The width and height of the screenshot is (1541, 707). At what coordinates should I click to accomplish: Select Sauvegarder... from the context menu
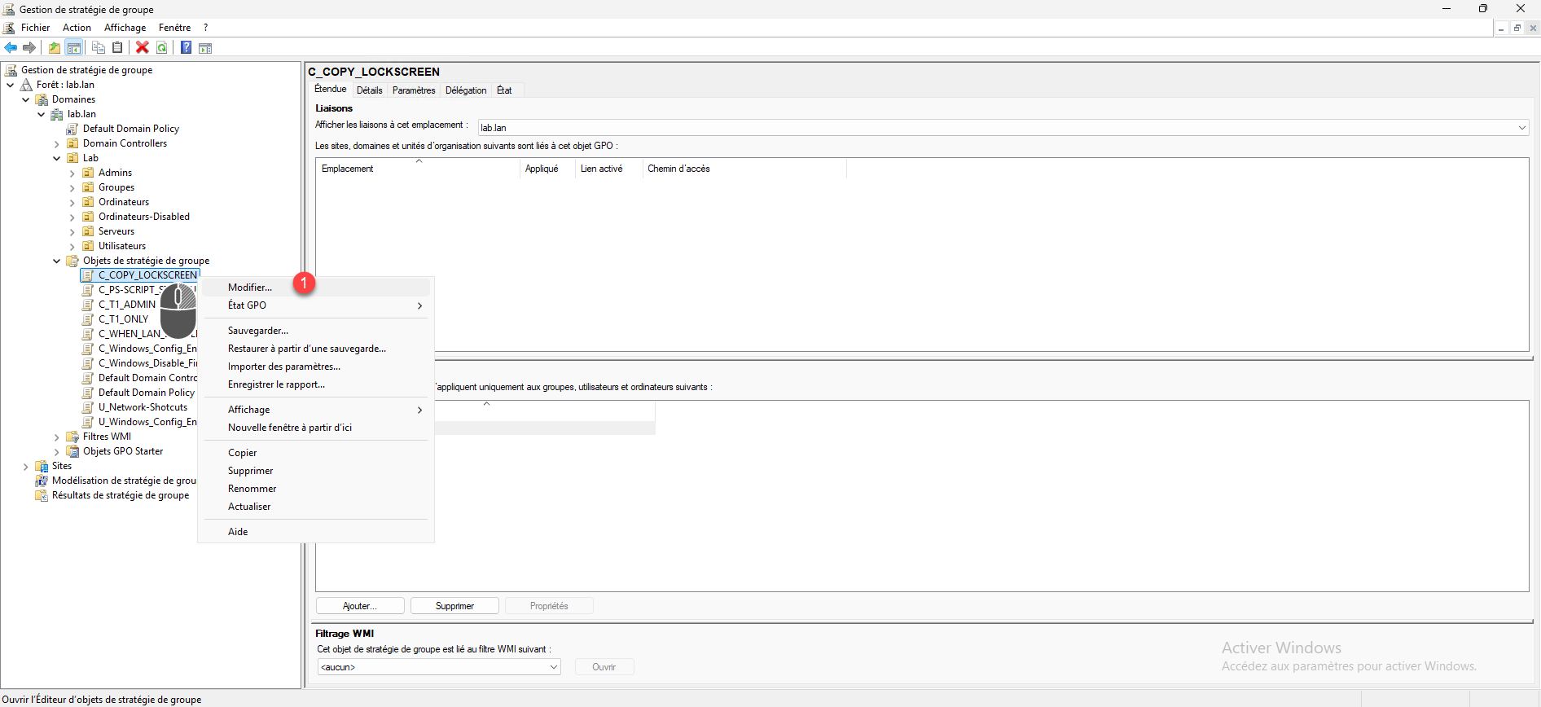coord(257,331)
